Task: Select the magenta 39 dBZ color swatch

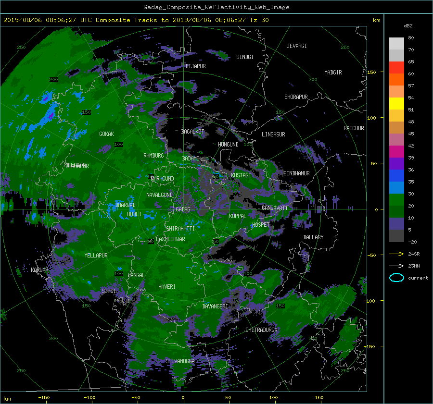Action: tap(396, 152)
